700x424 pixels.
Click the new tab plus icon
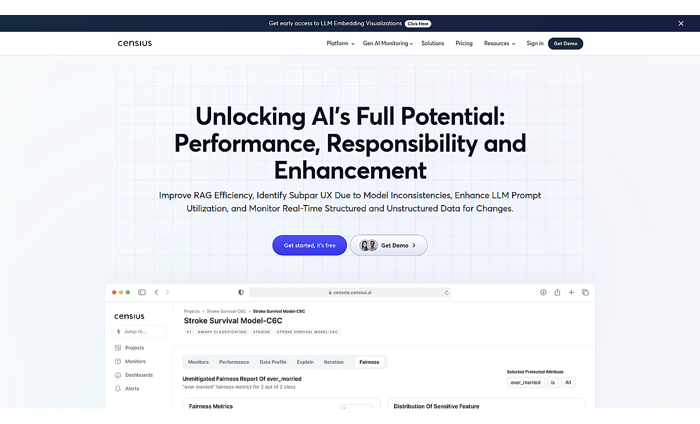coord(571,292)
